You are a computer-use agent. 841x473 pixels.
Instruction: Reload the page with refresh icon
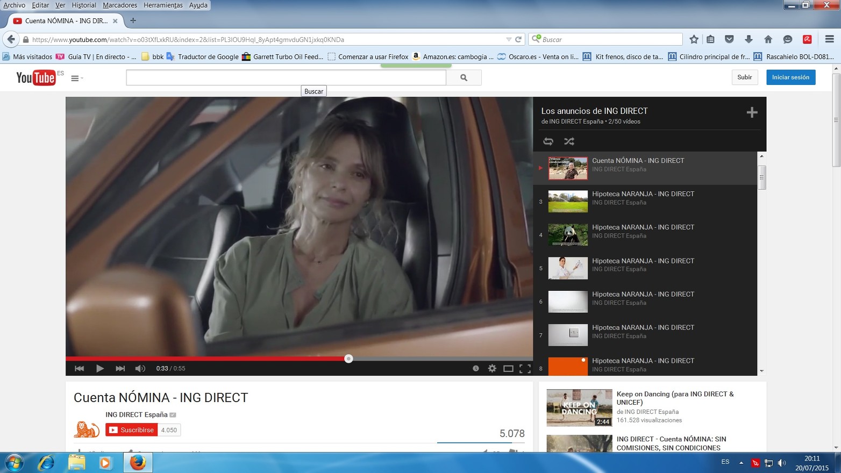(518, 39)
